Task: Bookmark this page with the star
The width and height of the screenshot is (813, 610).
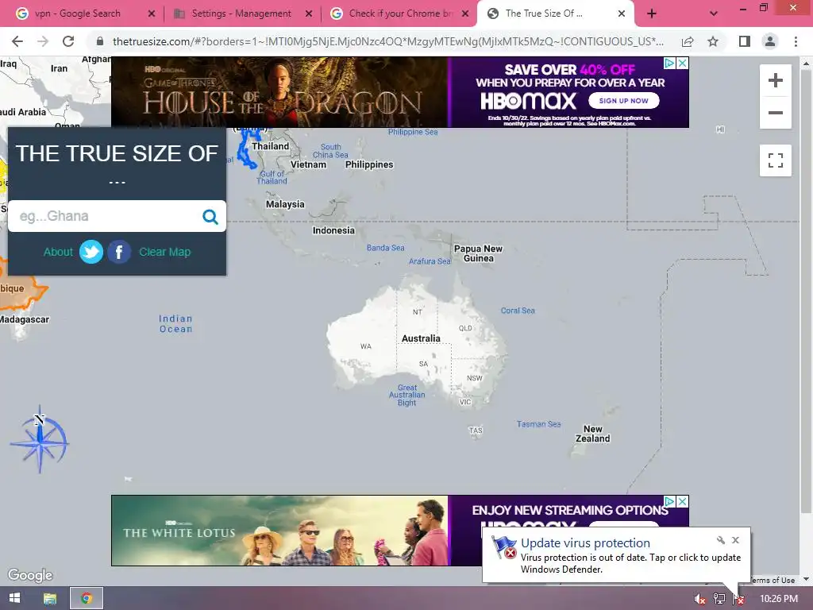Action: pos(713,41)
